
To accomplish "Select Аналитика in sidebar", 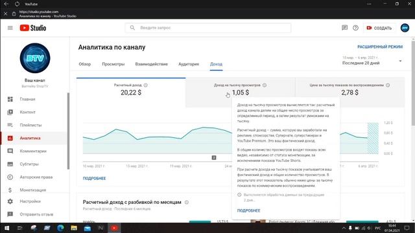I will point(34,138).
